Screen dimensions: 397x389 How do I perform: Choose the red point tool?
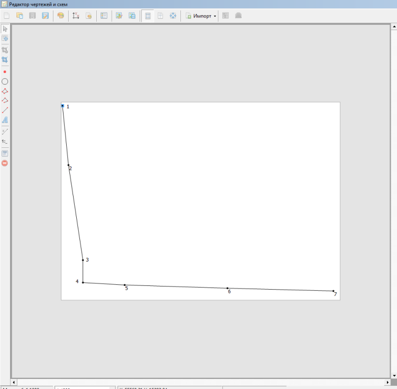pyautogui.click(x=5, y=71)
